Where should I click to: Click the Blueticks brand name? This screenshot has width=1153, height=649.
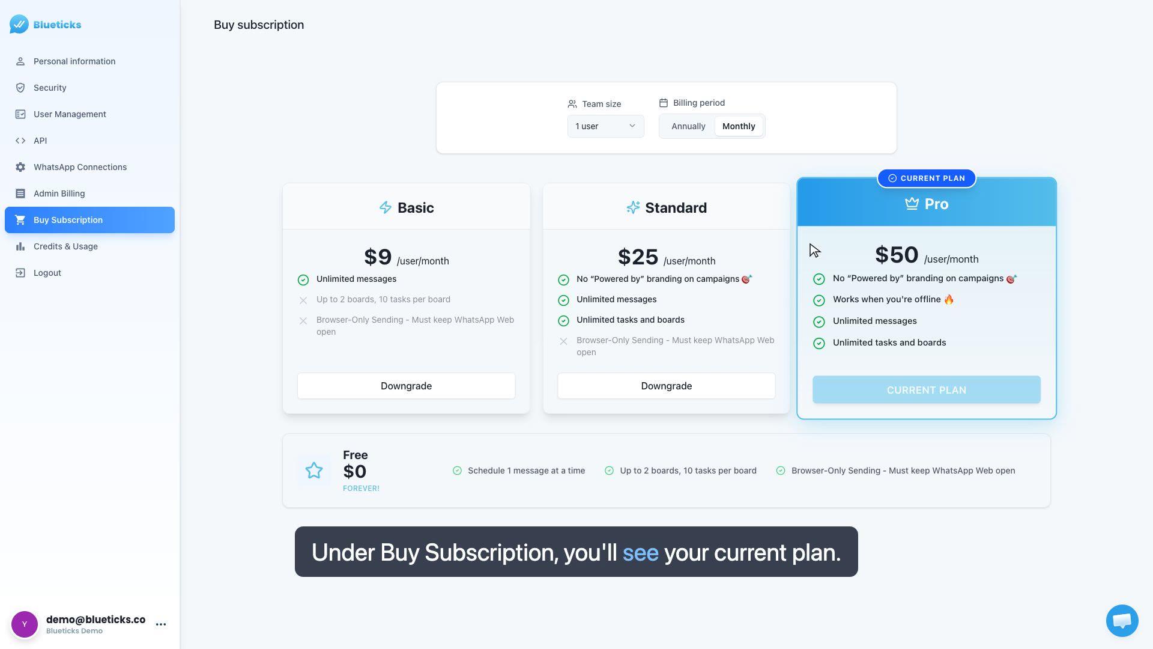click(x=57, y=25)
